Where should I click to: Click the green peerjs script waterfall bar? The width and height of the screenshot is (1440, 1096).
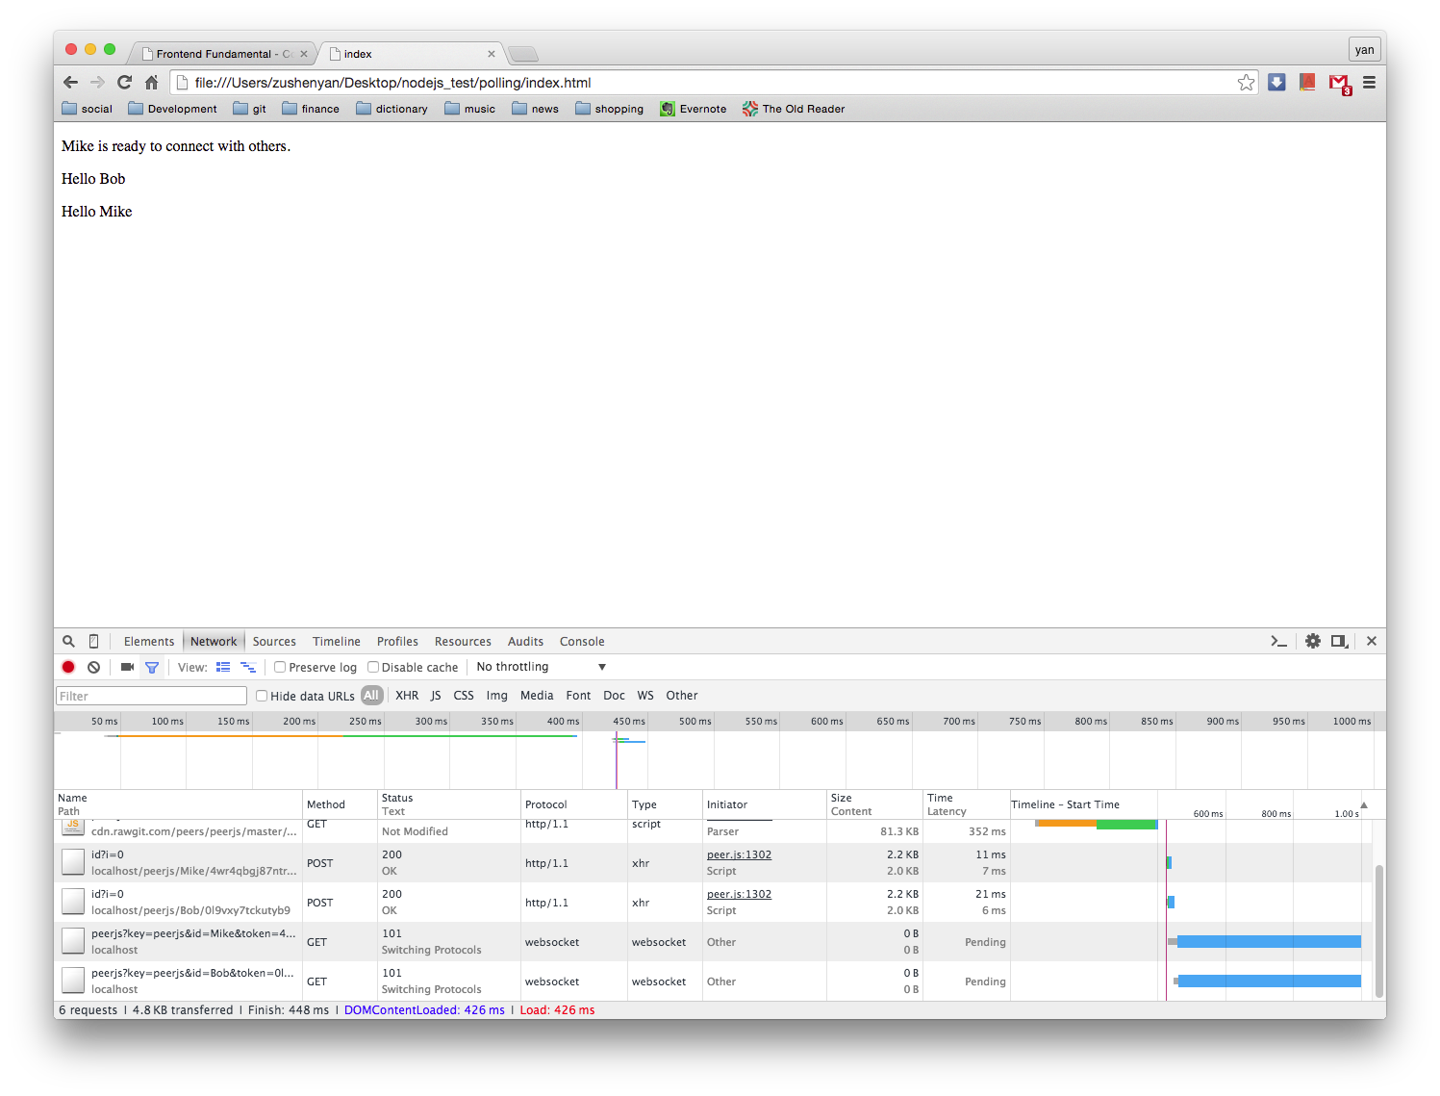pyautogui.click(x=1126, y=824)
